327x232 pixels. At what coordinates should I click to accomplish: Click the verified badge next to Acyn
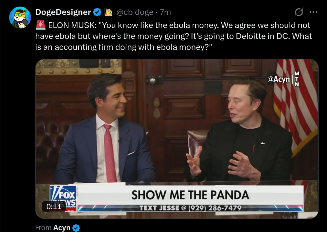[x=76, y=228]
